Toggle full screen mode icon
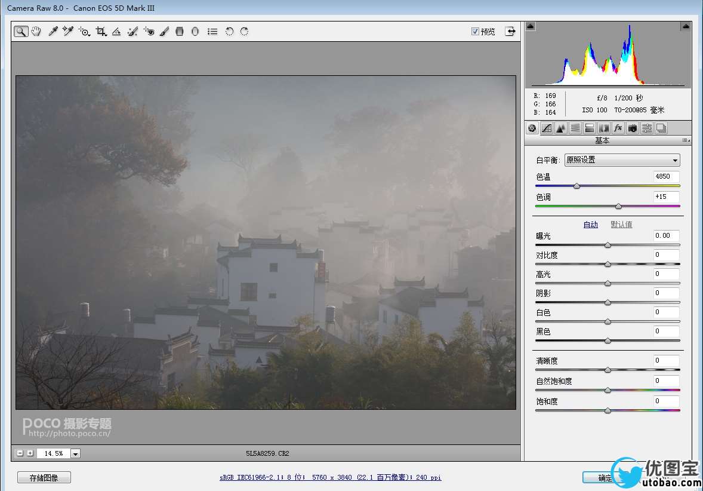The width and height of the screenshot is (703, 491). point(510,31)
